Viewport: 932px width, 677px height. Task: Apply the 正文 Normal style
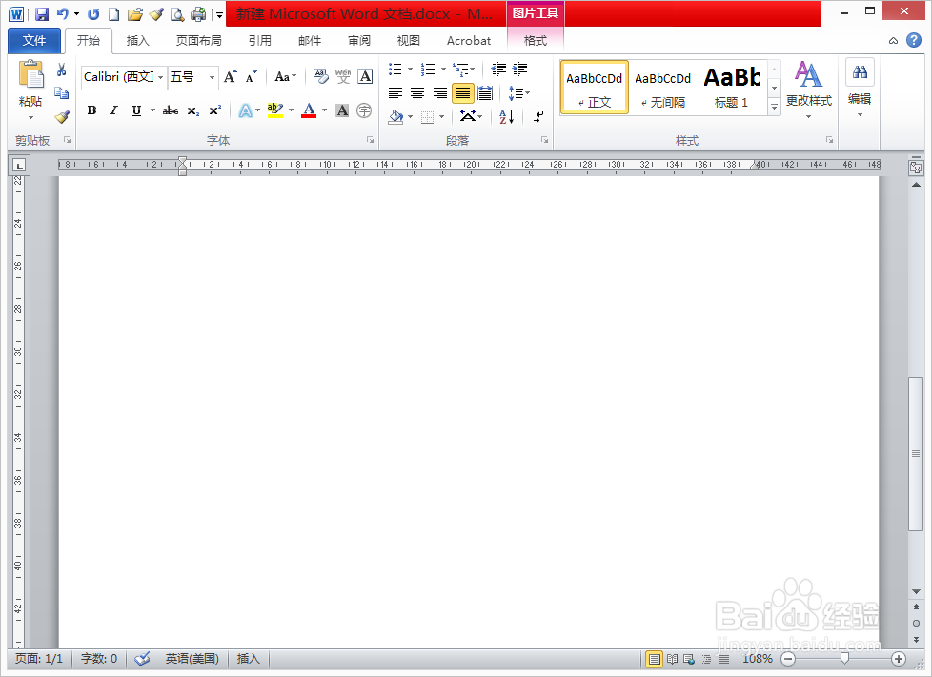point(595,88)
